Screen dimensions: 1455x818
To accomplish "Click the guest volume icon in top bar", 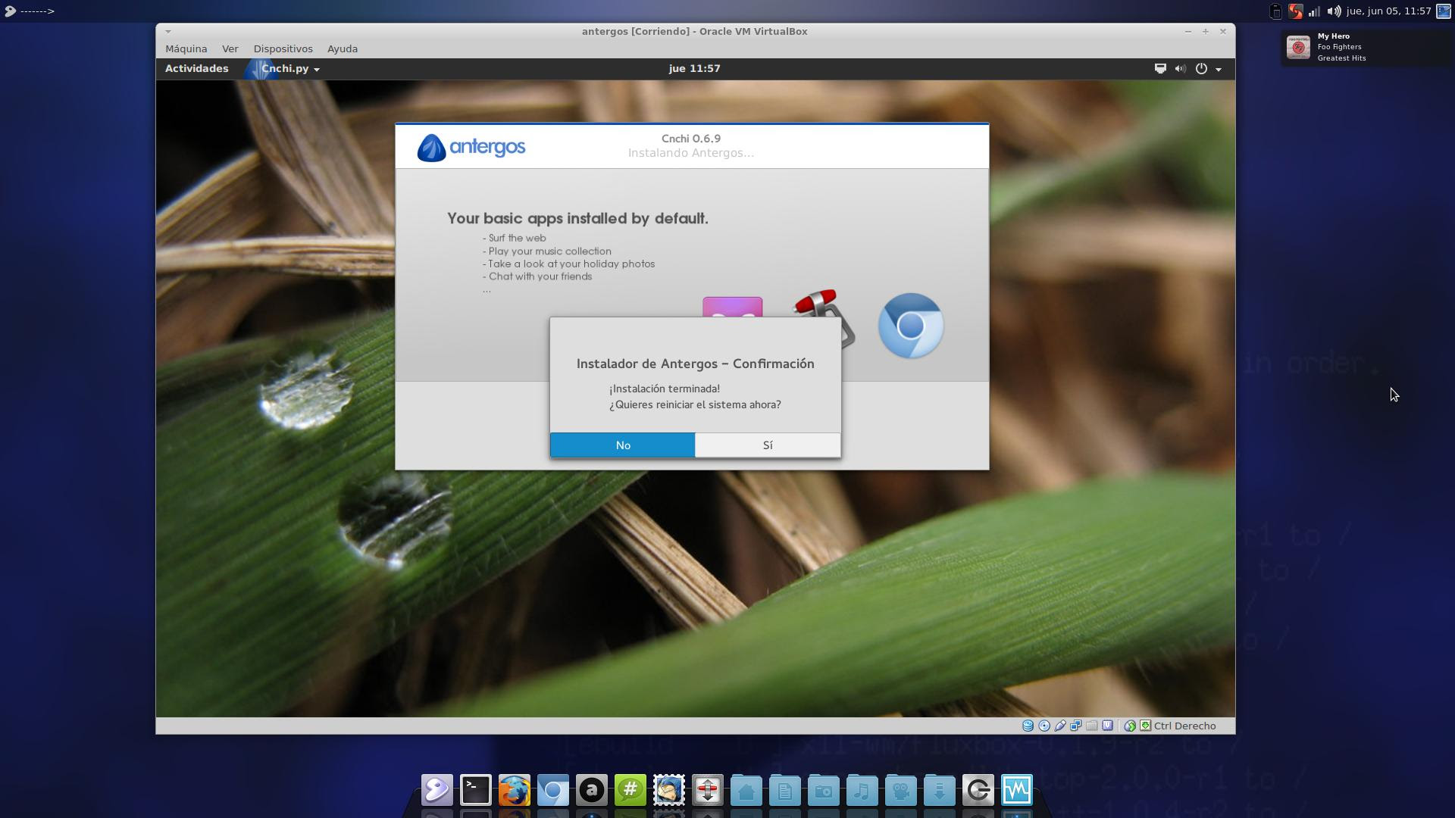I will click(1180, 68).
